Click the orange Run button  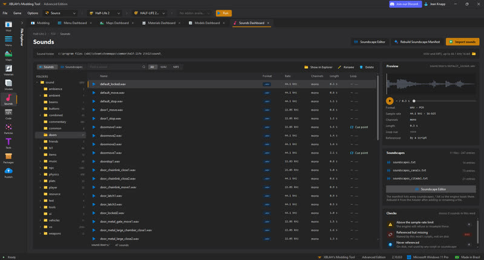(x=224, y=13)
